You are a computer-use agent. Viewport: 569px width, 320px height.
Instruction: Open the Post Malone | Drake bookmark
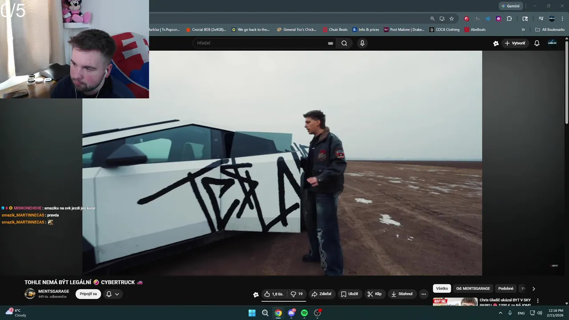point(404,30)
